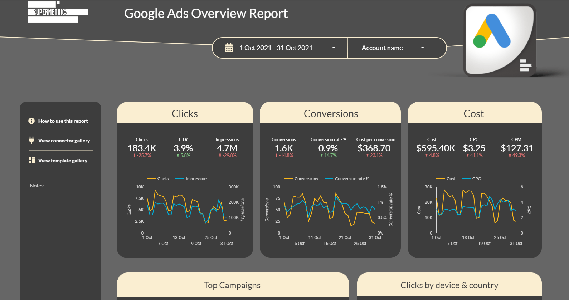Toggle Conversions series in chart legend
Screen dimensions: 569x300
301,179
